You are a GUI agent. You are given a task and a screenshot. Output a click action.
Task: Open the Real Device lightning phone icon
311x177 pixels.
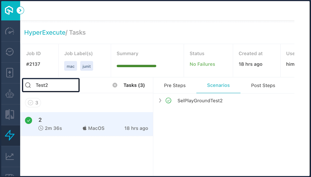[x=10, y=73]
